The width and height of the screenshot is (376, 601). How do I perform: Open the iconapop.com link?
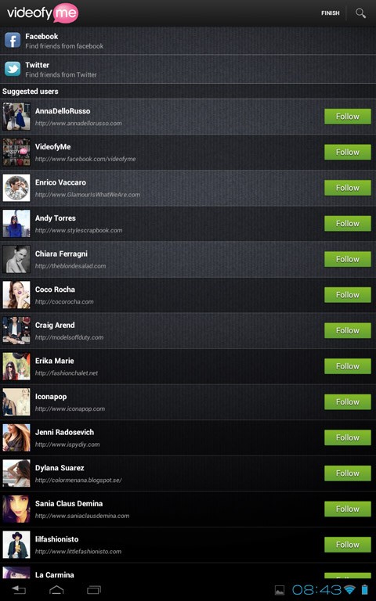[x=70, y=408]
